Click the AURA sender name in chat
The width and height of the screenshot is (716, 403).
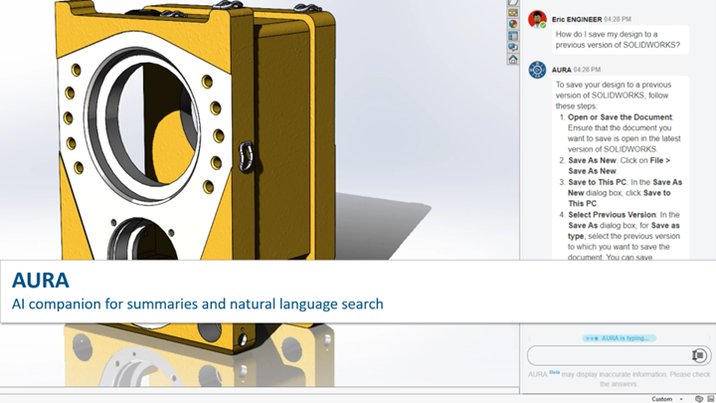tap(561, 70)
